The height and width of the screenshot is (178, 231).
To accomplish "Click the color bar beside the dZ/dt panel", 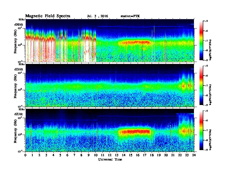I will (201, 130).
